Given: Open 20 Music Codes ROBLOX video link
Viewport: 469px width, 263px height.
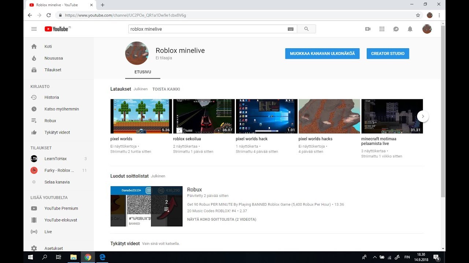Looking at the screenshot, I should pyautogui.click(x=212, y=211).
